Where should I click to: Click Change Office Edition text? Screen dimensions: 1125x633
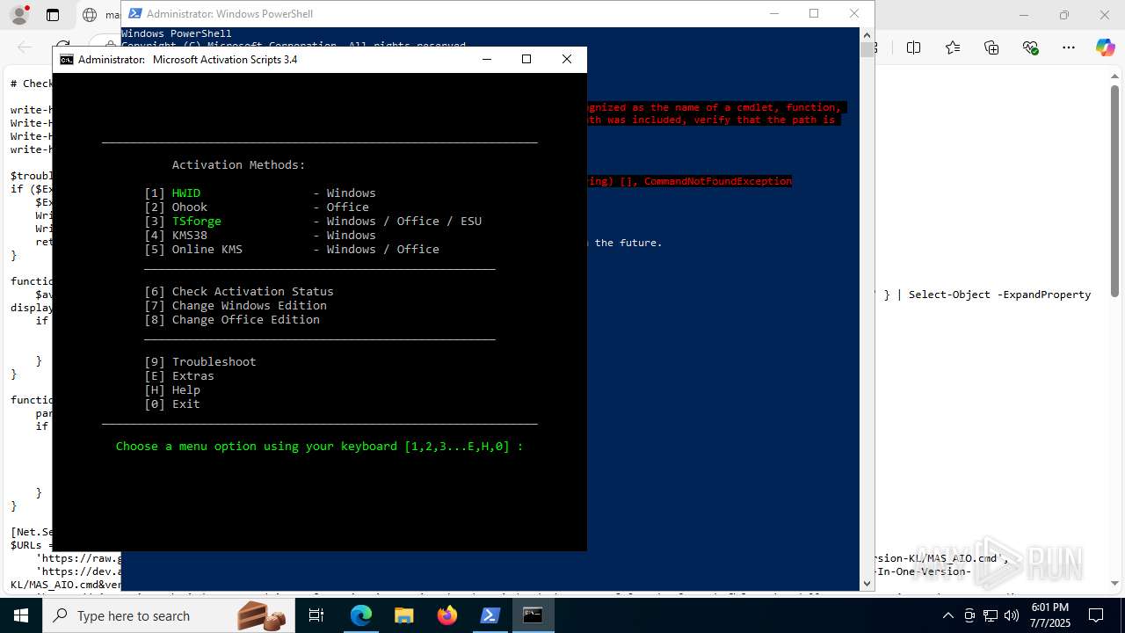click(246, 319)
